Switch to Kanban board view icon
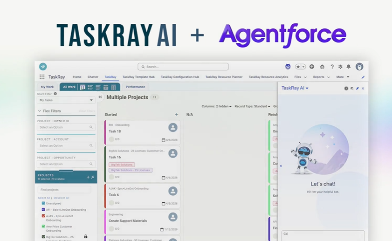Image resolution: width=392 pixels, height=241 pixels. (x=83, y=87)
